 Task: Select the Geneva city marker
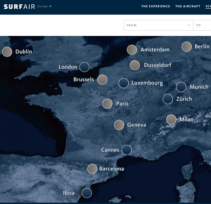(x=119, y=125)
